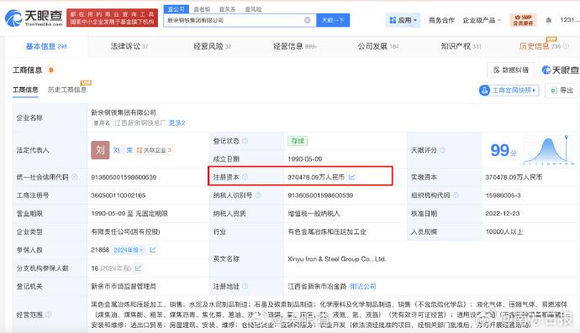Switch to the 经营信息 tab
This screenshot has width=580, height=333.
pos(295,46)
